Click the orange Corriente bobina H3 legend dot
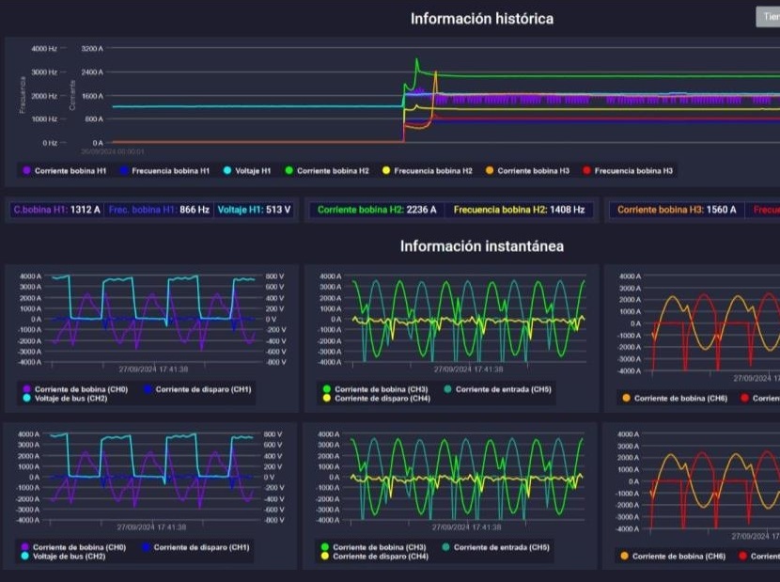The height and width of the screenshot is (582, 780). tap(490, 171)
